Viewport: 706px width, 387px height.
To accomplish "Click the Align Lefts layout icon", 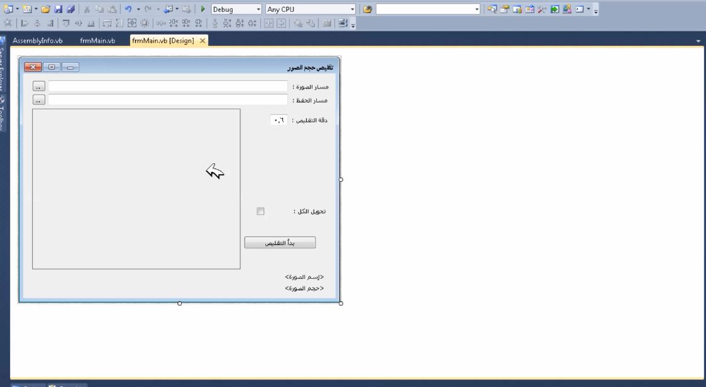I will pos(25,23).
